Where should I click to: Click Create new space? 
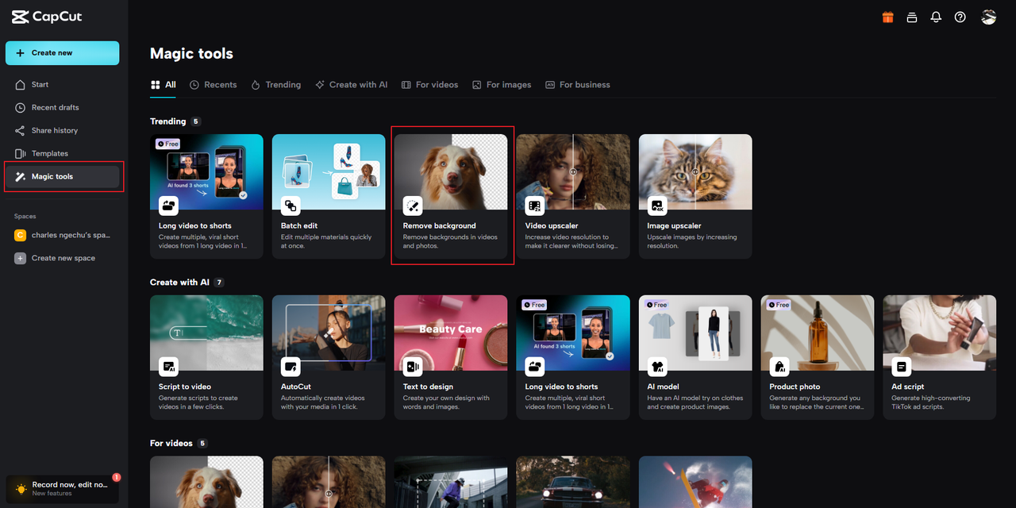(63, 258)
